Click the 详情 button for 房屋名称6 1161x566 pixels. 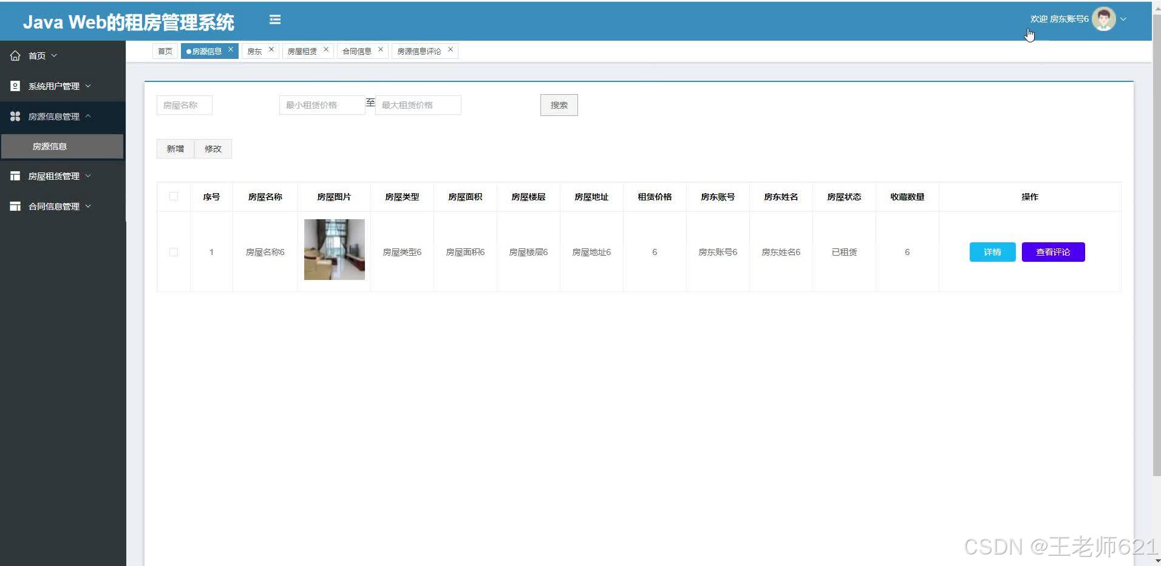coord(992,252)
